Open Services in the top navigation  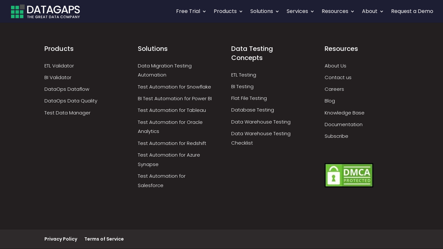(x=297, y=11)
